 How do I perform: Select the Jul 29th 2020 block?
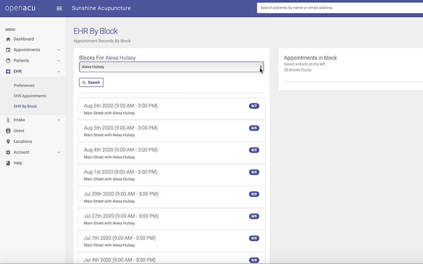(x=171, y=197)
